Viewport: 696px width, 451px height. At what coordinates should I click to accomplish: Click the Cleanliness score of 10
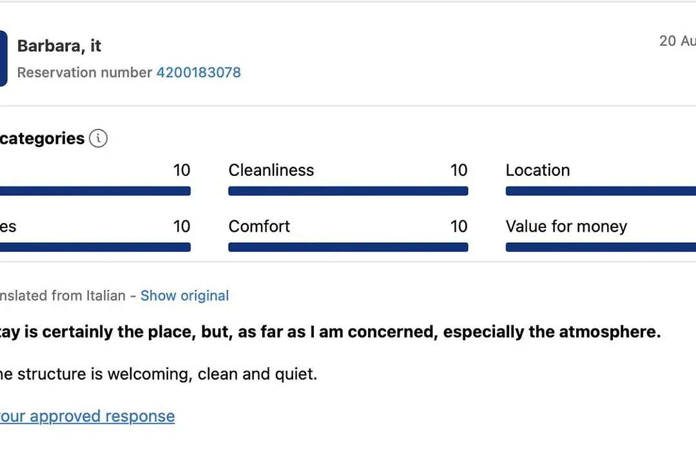click(459, 171)
